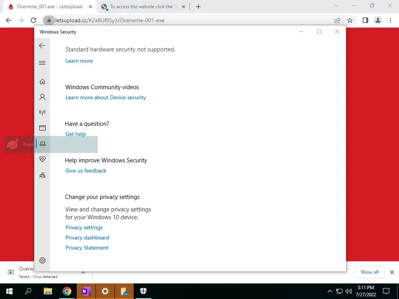The width and height of the screenshot is (399, 299).
Task: Click Chrome back navigation arrow
Action: (9, 20)
